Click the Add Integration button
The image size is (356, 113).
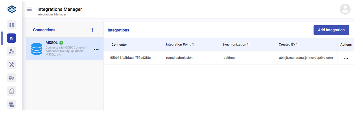[x=331, y=30]
